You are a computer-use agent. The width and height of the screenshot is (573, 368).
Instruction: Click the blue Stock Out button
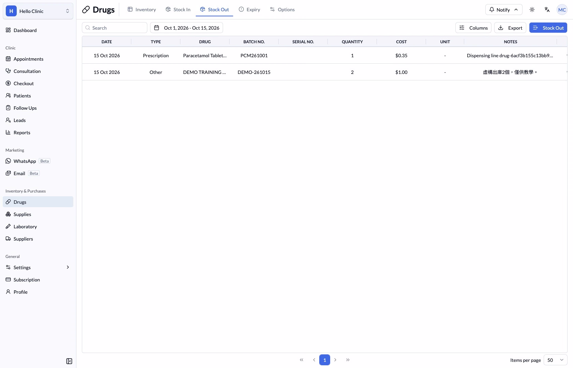548,28
